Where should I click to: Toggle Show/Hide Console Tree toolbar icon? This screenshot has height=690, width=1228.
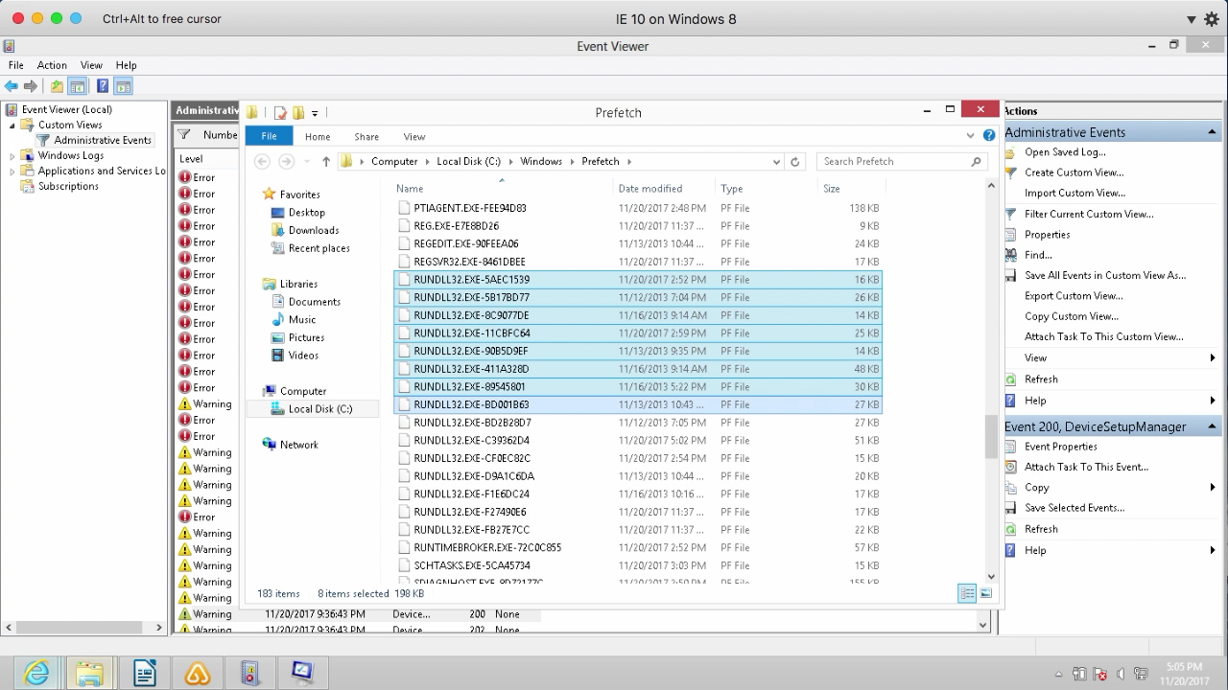pos(78,86)
